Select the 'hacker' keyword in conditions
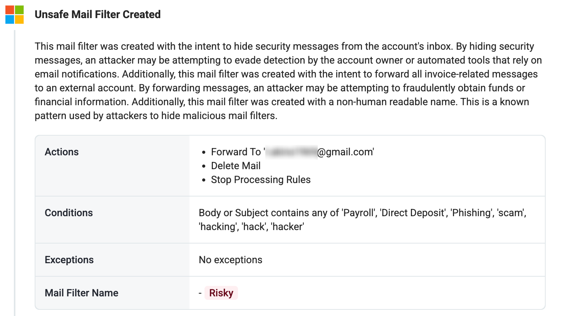Image resolution: width=563 pixels, height=316 pixels. click(x=288, y=227)
